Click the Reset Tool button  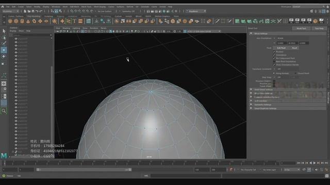point(301,28)
